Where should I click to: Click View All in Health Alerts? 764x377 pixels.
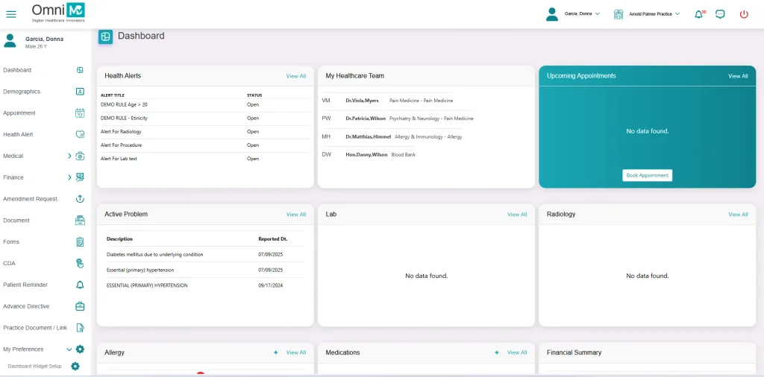click(296, 77)
